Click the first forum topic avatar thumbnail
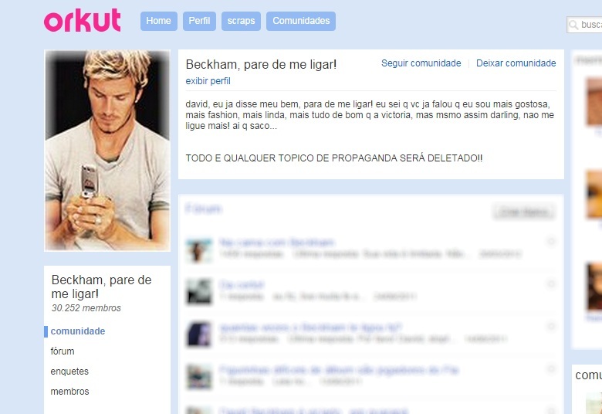This screenshot has height=414, width=602. (199, 249)
